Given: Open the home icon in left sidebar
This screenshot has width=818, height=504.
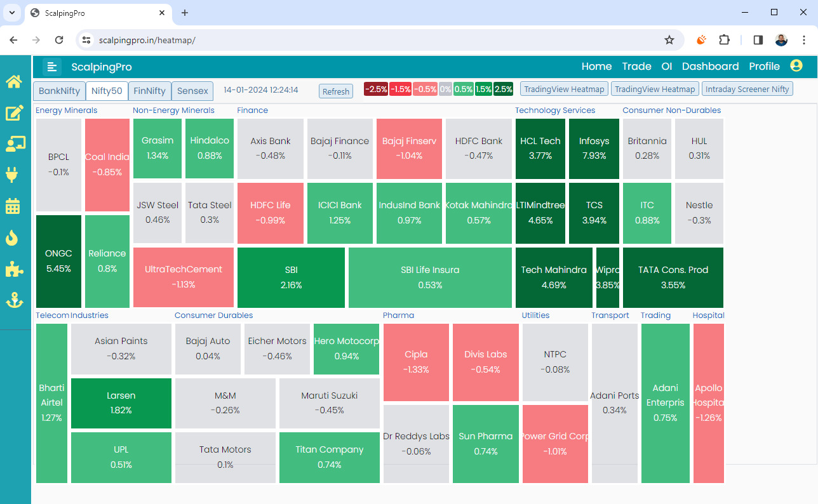Looking at the screenshot, I should (14, 82).
